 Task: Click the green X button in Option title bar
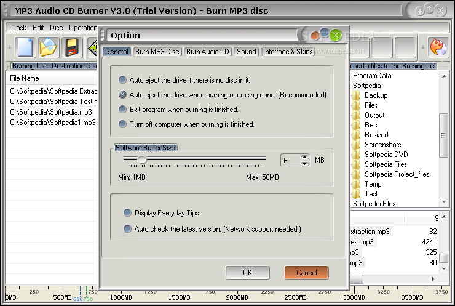[x=336, y=35]
